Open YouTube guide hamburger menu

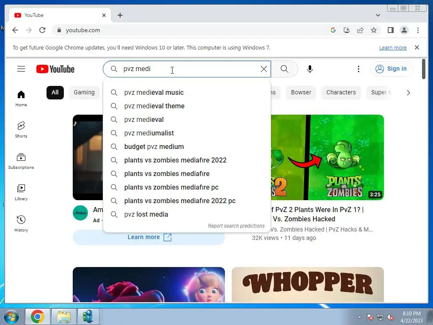(x=21, y=69)
